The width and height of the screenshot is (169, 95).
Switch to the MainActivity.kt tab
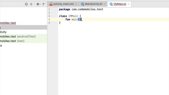93,4
